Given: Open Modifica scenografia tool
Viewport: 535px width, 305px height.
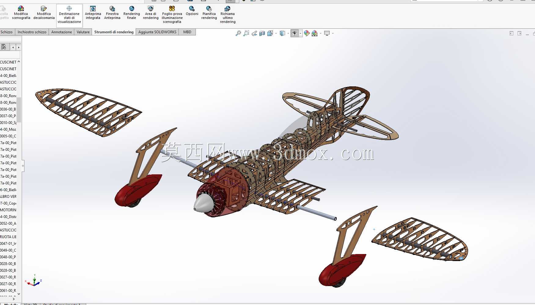Looking at the screenshot, I should (21, 13).
